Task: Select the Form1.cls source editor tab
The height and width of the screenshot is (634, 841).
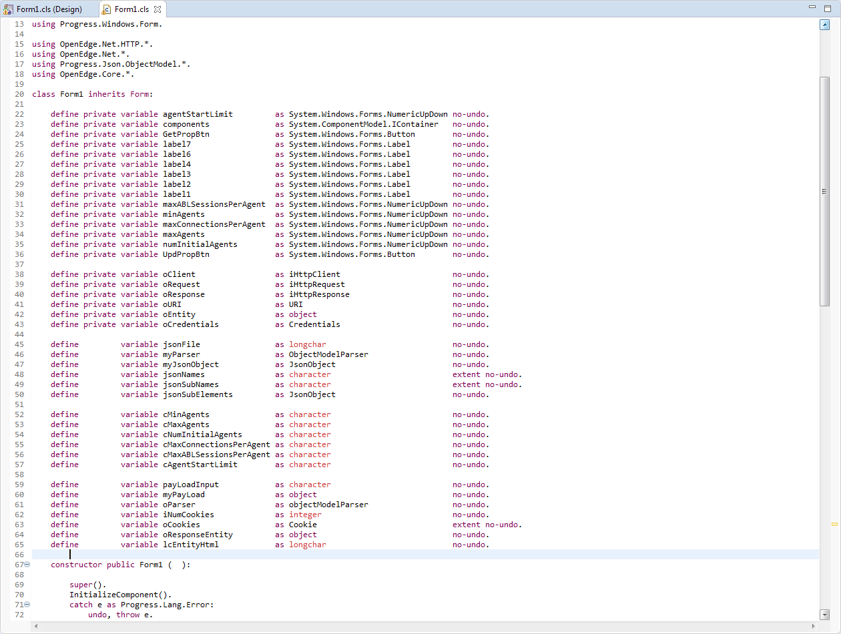Action: coord(131,9)
